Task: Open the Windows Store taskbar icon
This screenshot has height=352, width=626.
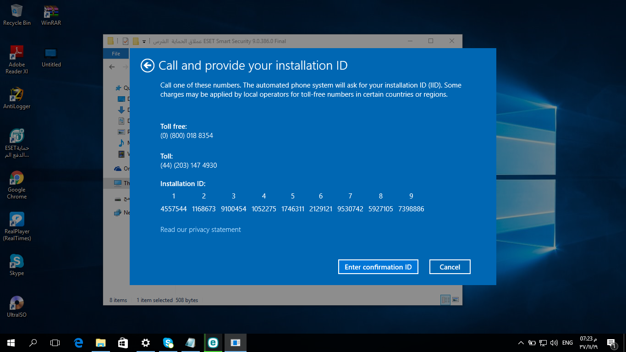Action: (x=123, y=342)
